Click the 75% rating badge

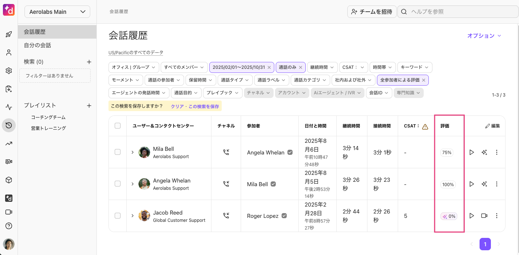coord(447,153)
